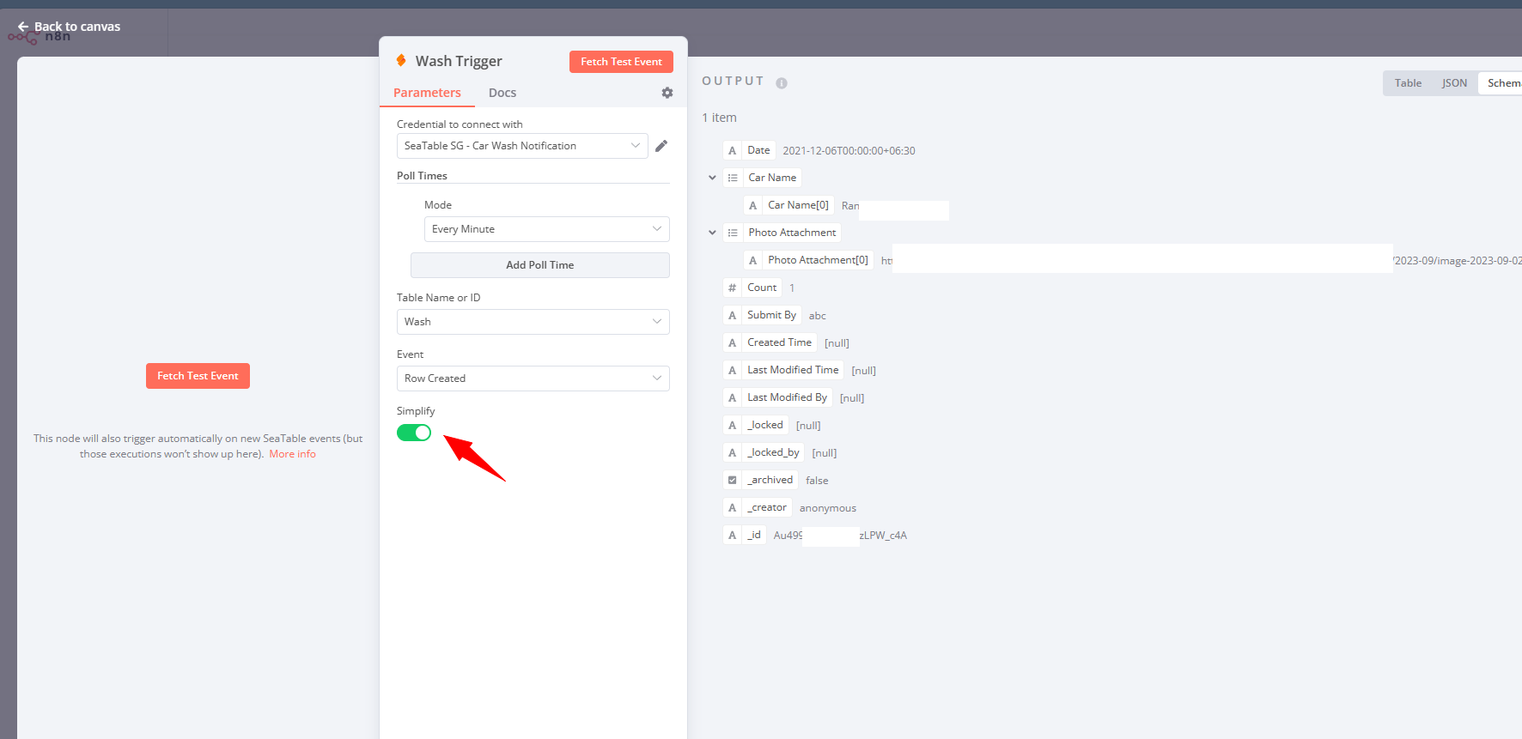The image size is (1522, 739).
Task: Click Fetch Test Event in node header
Action: (621, 62)
